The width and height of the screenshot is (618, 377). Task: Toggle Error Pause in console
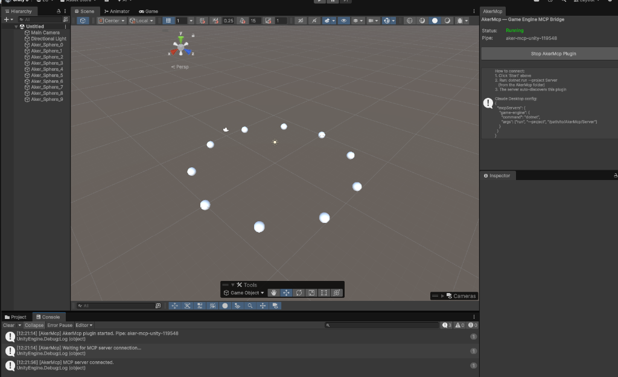pos(60,325)
